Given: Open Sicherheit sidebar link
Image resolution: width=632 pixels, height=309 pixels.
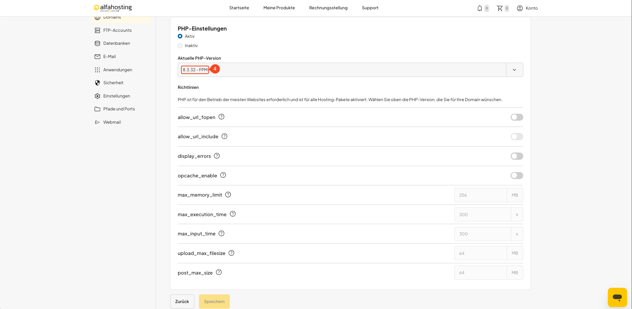Looking at the screenshot, I should [113, 83].
